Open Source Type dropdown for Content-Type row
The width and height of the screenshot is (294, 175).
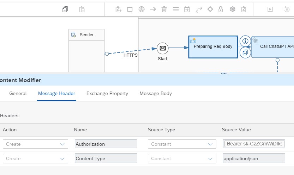point(182,158)
